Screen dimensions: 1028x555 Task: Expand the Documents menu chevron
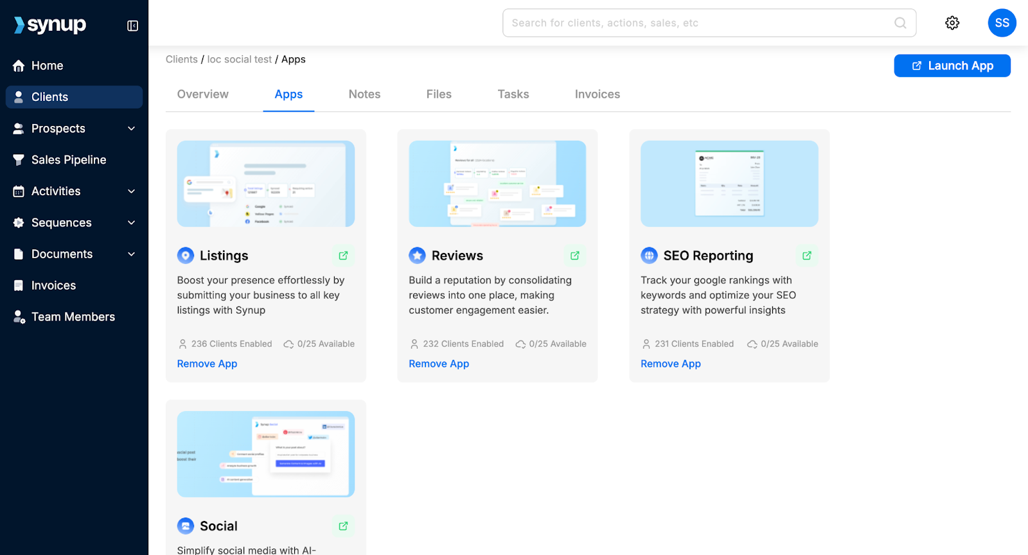(132, 254)
